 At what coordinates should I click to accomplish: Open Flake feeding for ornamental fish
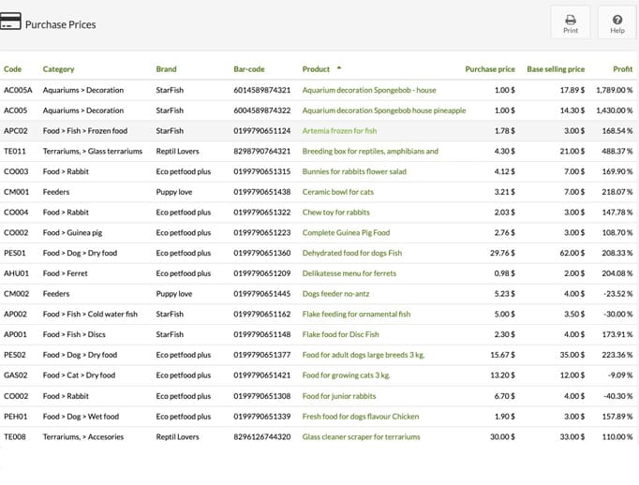[x=356, y=314]
